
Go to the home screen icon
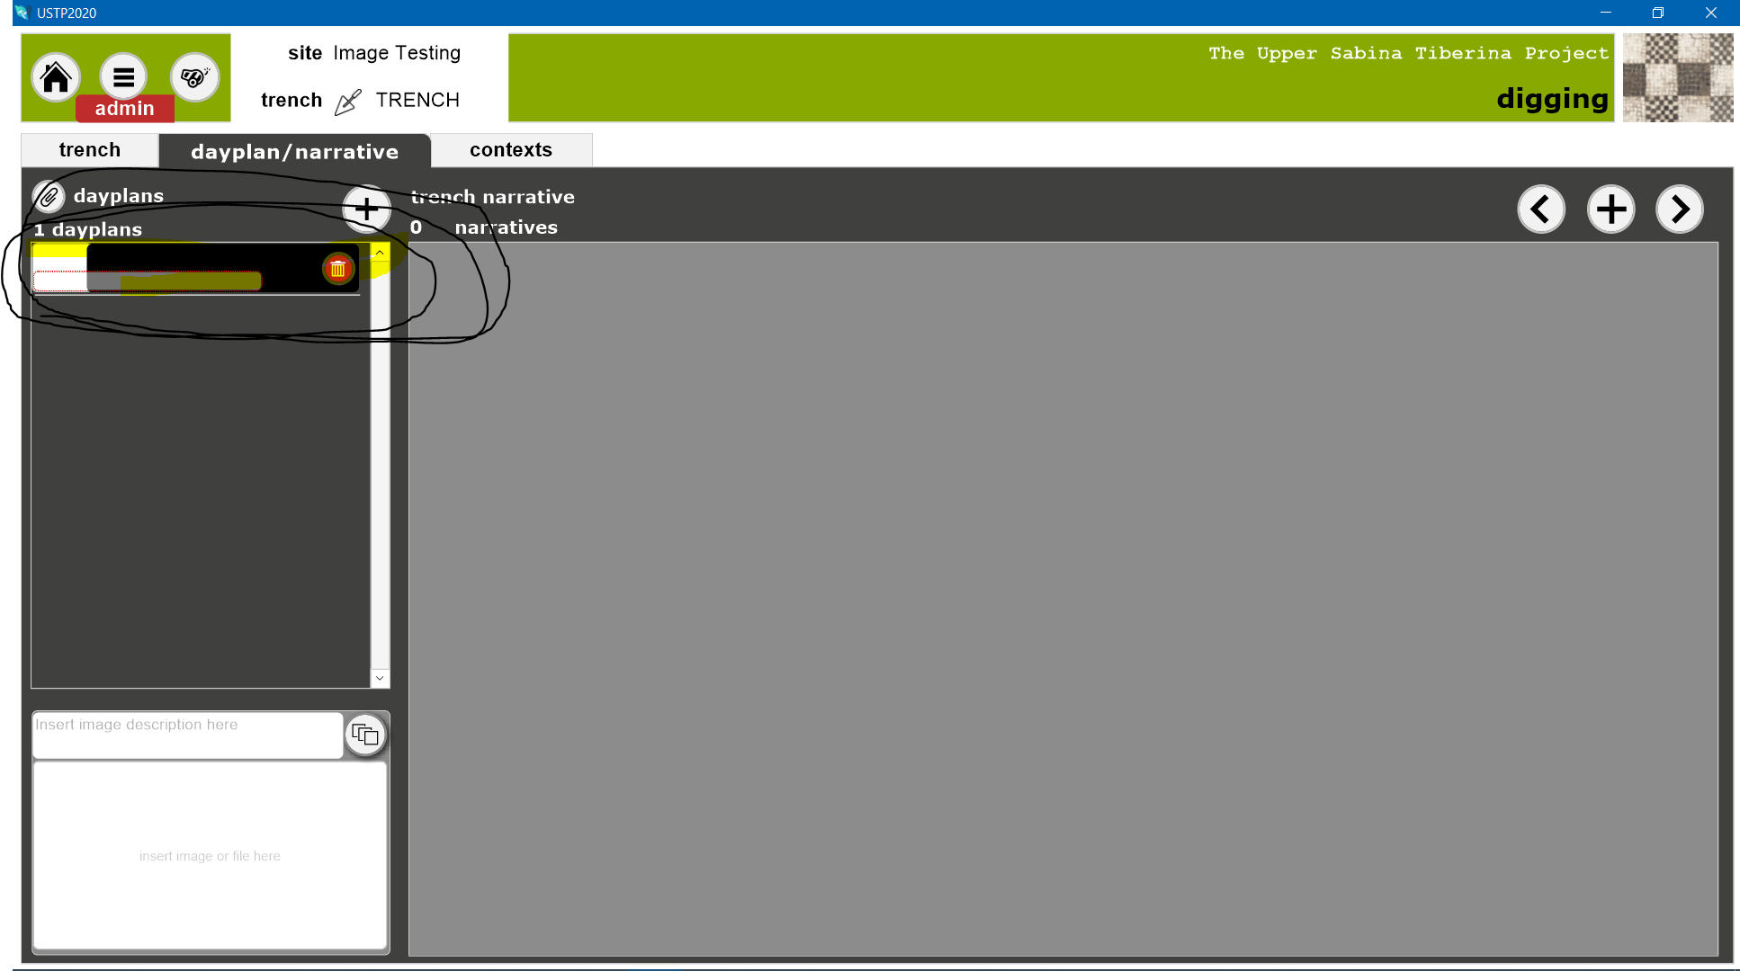click(x=56, y=77)
